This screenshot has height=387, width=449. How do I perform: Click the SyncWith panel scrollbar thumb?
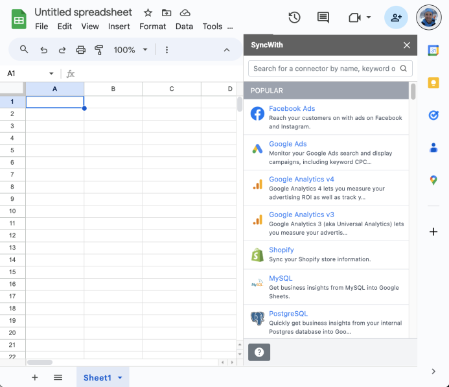click(413, 91)
